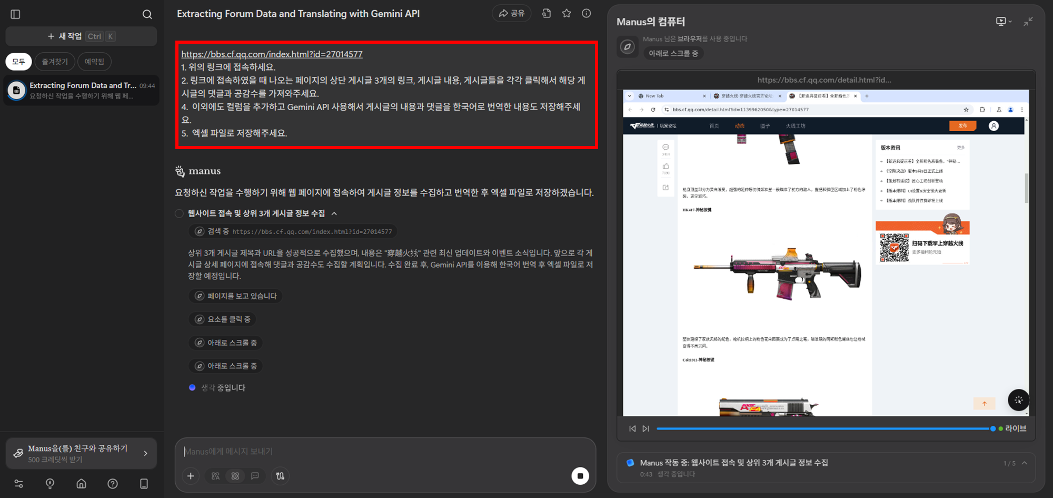Viewport: 1053px width, 498px height.
Task: Click the 라이브 live indicator
Action: [x=1013, y=428]
